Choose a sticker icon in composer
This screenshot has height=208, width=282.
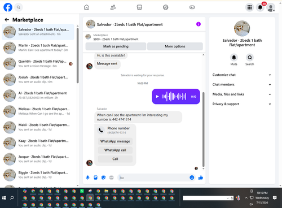pos(103,177)
